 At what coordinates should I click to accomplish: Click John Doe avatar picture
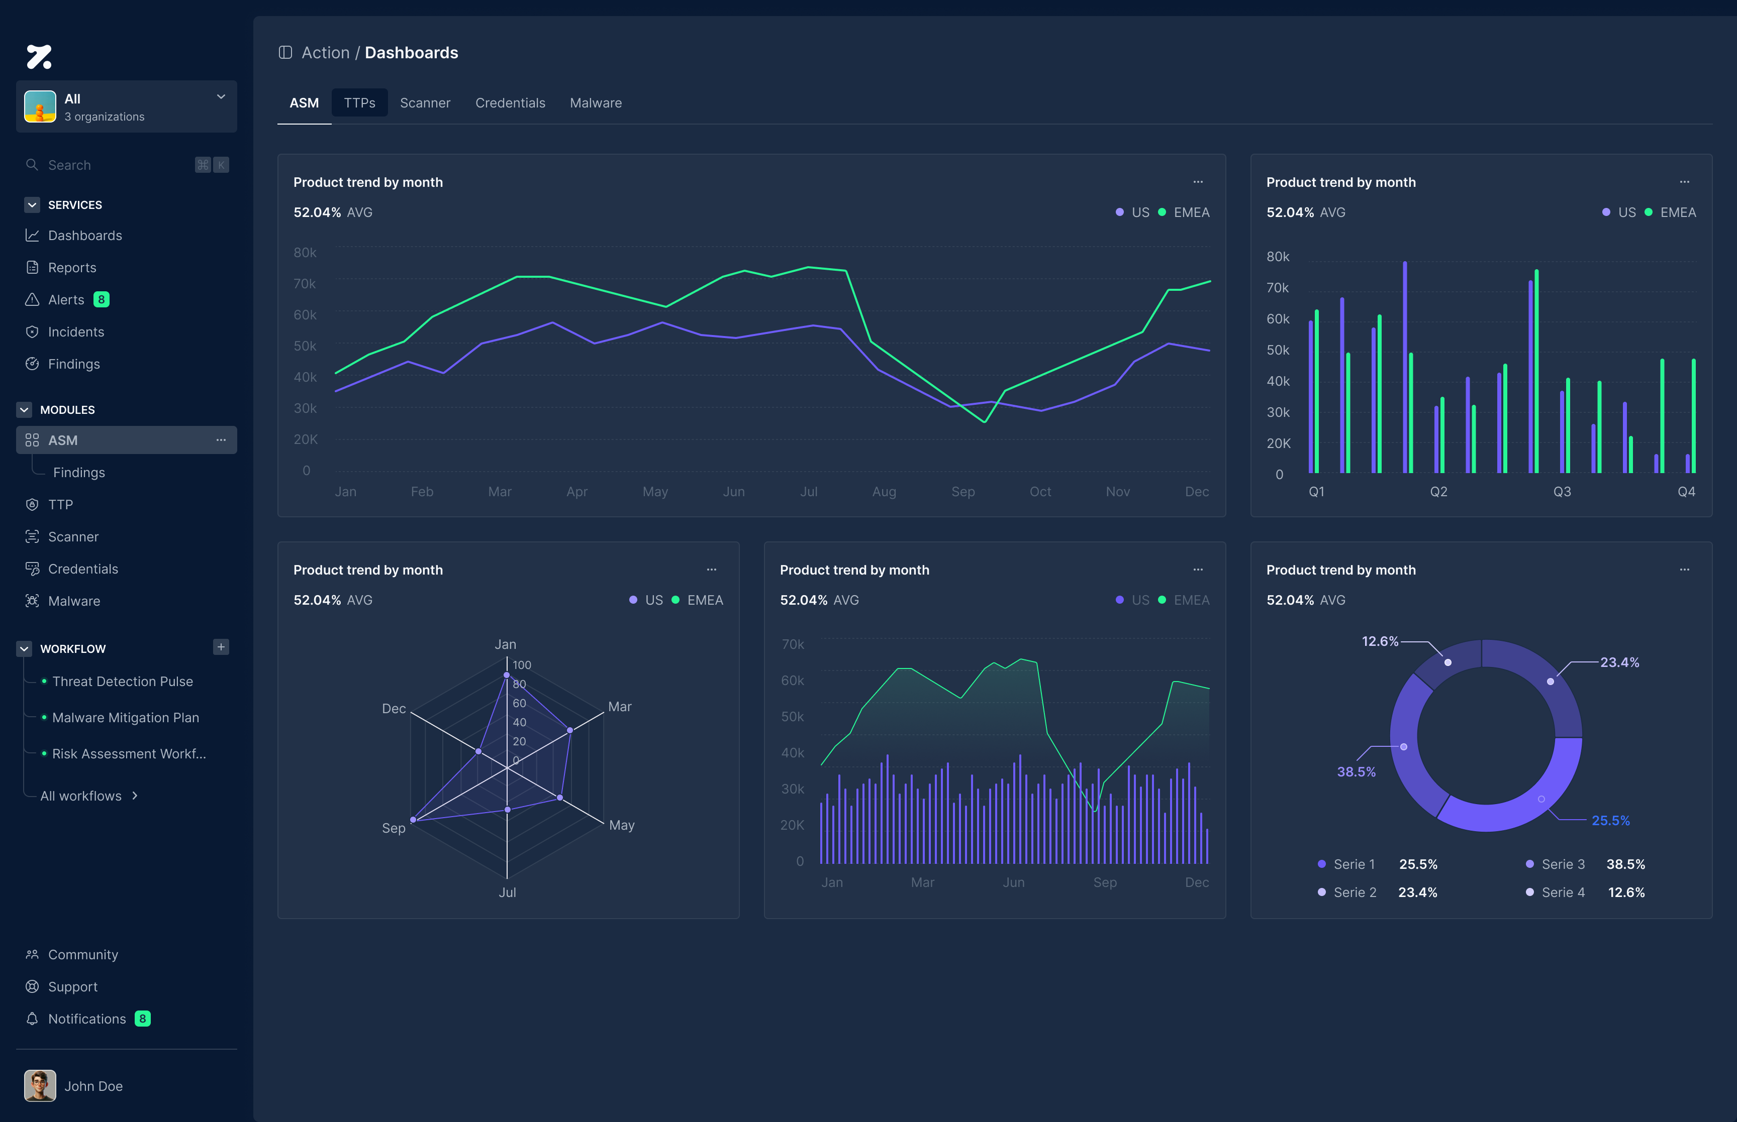[40, 1085]
